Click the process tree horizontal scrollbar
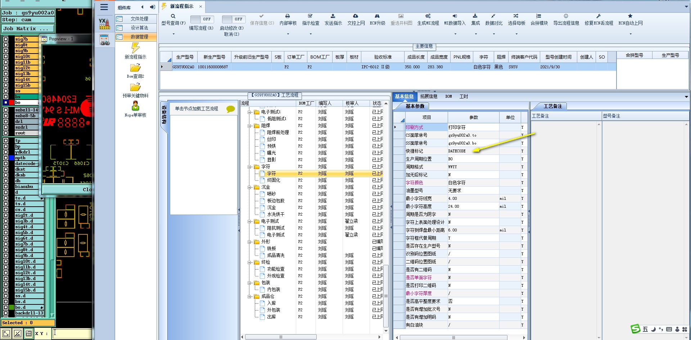 [281, 337]
